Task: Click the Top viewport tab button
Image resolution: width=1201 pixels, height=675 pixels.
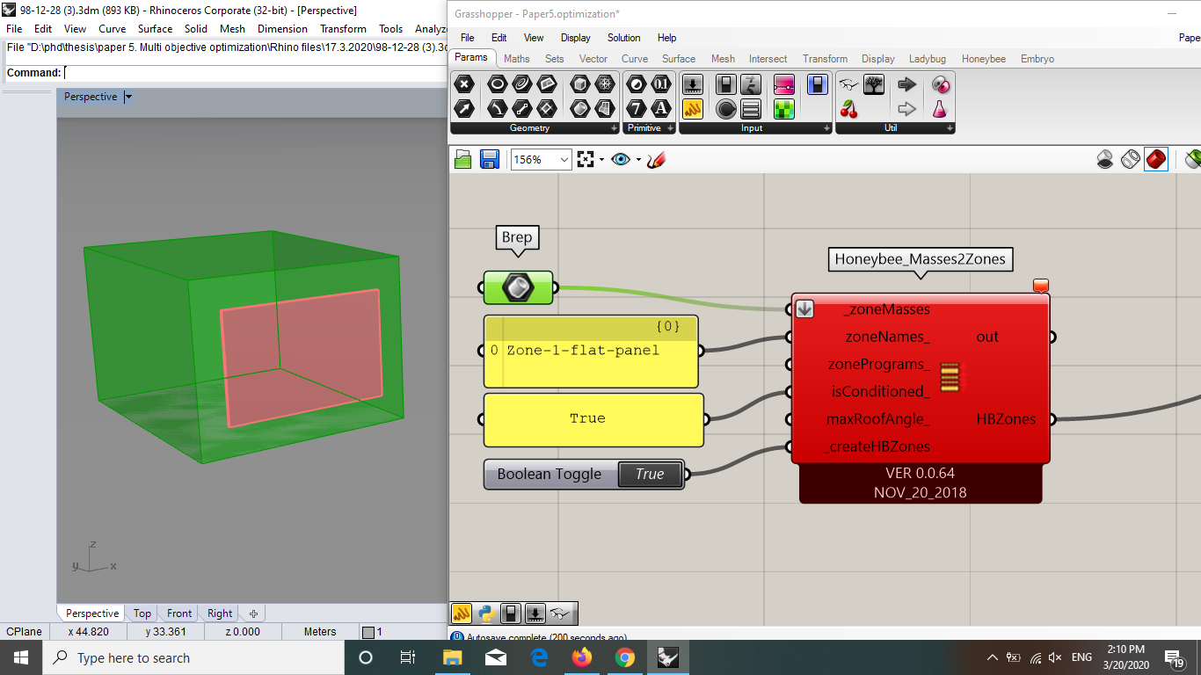Action: [142, 613]
